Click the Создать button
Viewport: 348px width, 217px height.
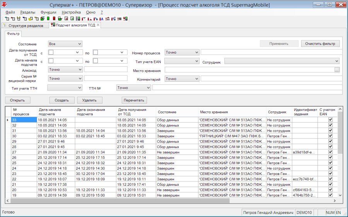[x=62, y=100]
